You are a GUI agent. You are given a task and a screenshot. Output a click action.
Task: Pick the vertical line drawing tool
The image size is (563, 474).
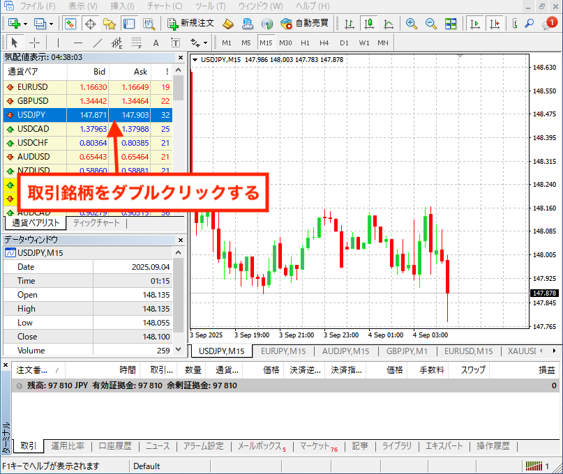57,43
